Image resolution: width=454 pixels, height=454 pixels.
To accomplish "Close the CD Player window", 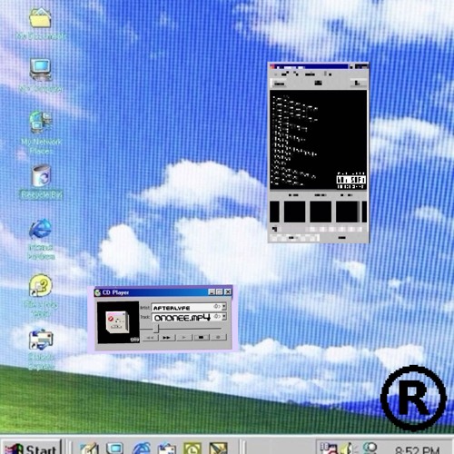I will [x=228, y=291].
